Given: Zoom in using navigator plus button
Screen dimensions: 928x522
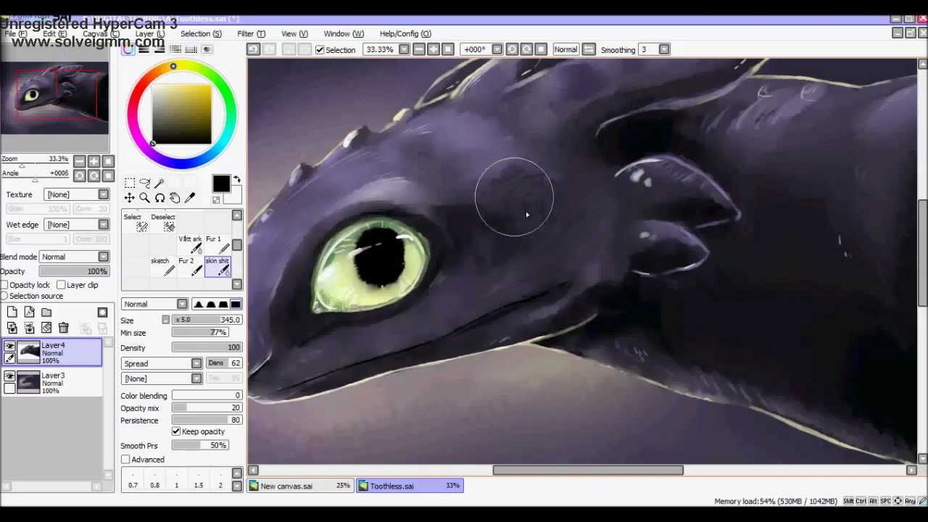Looking at the screenshot, I should click(94, 162).
